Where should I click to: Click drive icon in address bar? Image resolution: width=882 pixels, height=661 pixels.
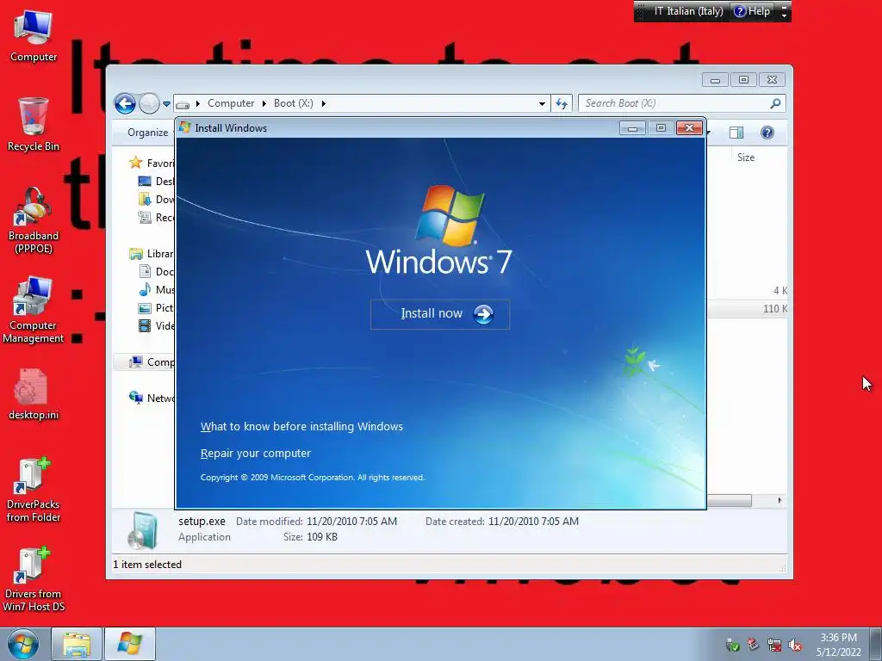pyautogui.click(x=183, y=104)
